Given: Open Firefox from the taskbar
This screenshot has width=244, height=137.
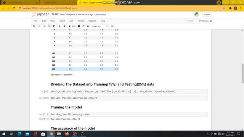Looking at the screenshot, I should tap(67, 134).
